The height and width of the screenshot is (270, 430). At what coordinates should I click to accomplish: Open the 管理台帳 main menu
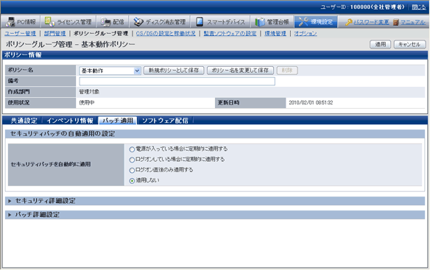tap(272, 21)
